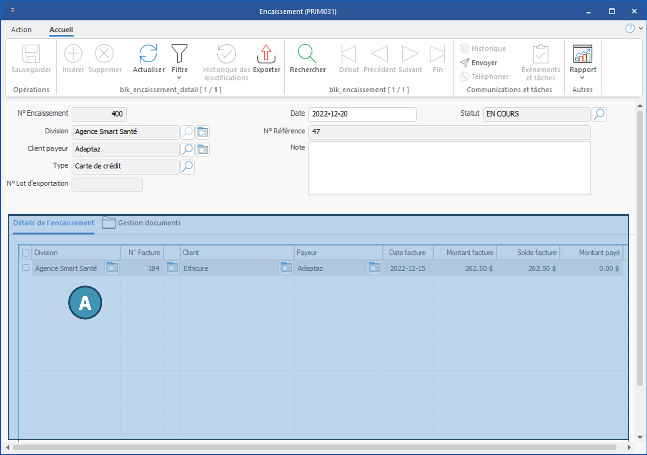This screenshot has width=647, height=455.
Task: Click the Actualiser refresh icon
Action: (148, 53)
